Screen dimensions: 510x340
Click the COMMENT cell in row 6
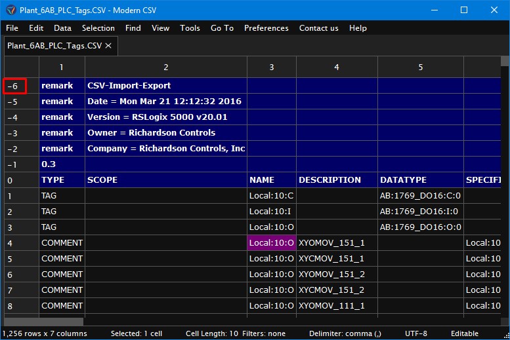pos(62,274)
